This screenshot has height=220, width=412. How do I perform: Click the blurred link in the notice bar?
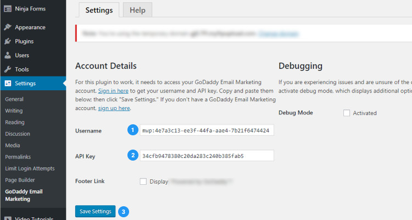[279, 34]
